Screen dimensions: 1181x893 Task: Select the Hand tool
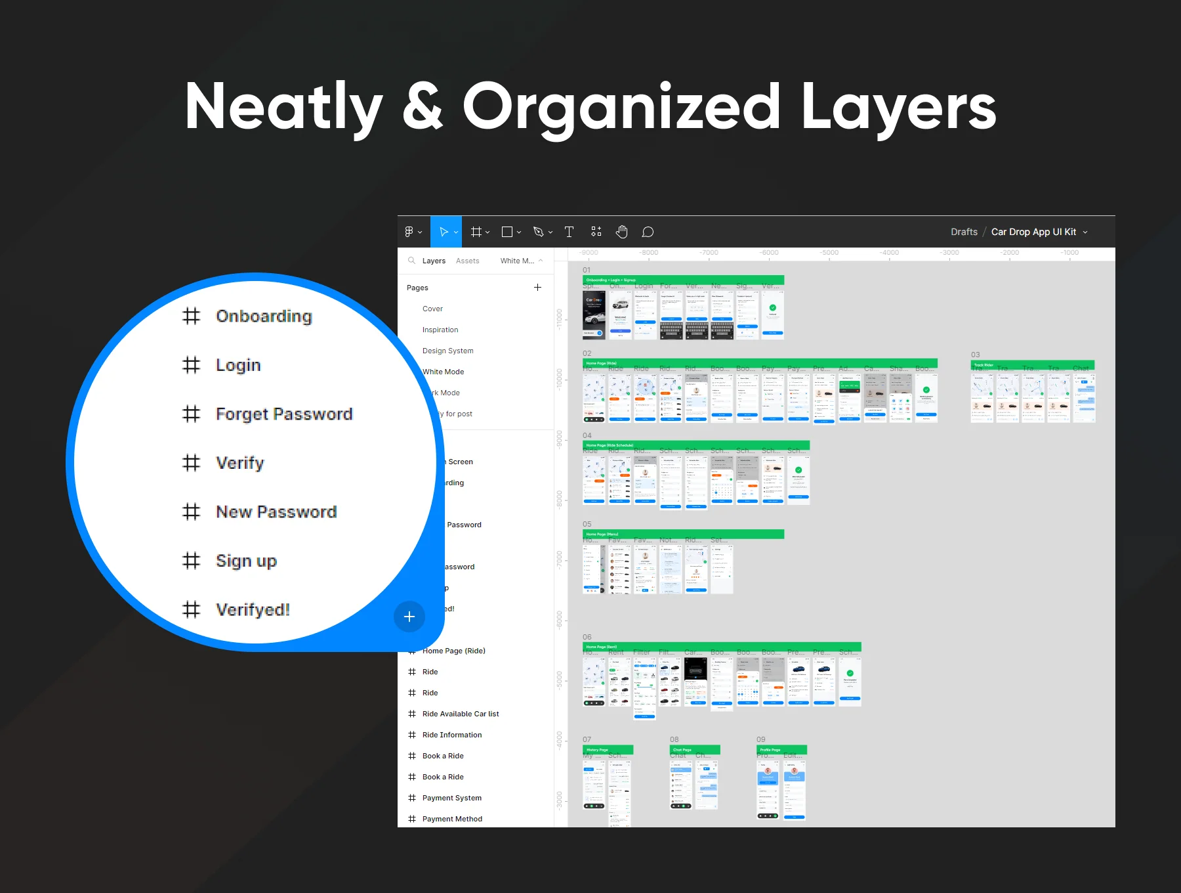tap(622, 232)
